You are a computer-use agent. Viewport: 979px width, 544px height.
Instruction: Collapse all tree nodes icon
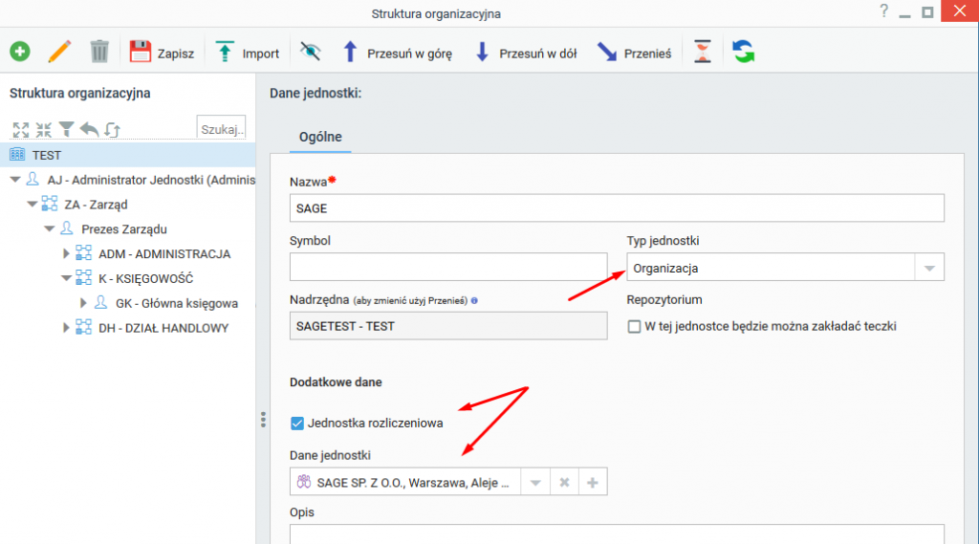coord(44,130)
